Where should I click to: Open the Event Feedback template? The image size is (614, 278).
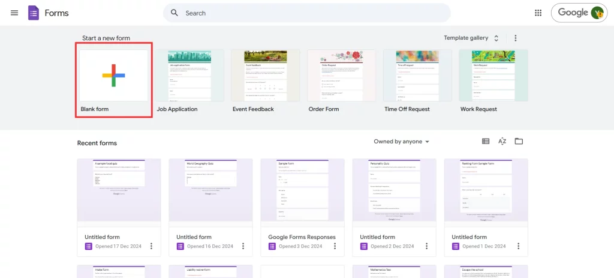tap(266, 75)
